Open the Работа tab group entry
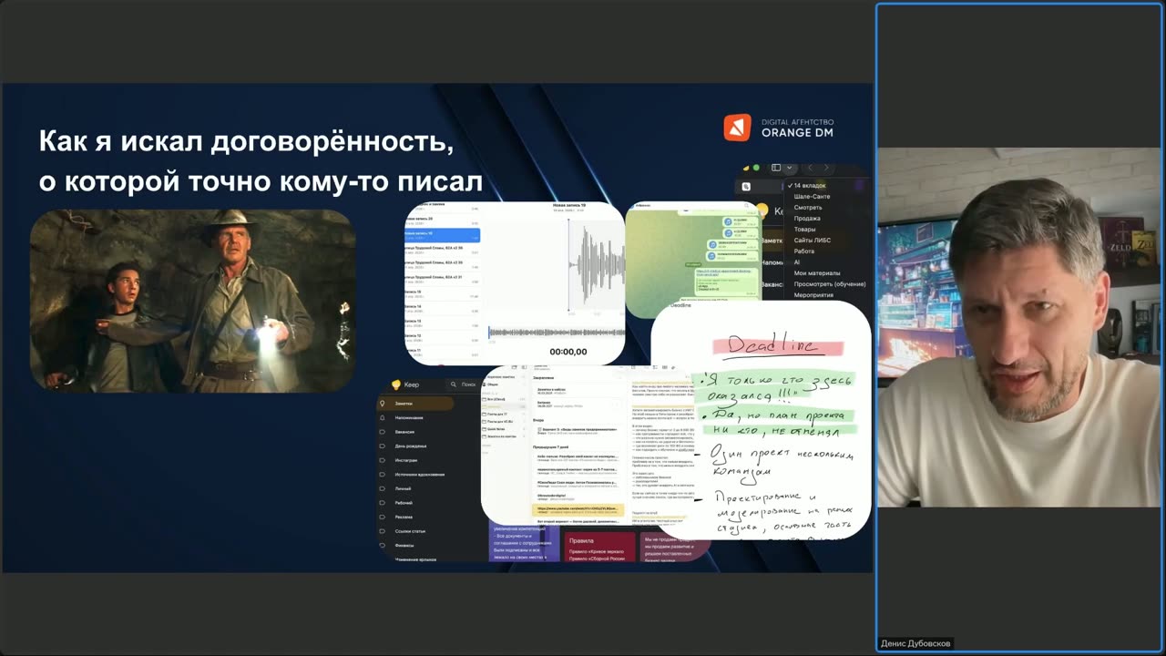The image size is (1166, 656). tap(804, 251)
